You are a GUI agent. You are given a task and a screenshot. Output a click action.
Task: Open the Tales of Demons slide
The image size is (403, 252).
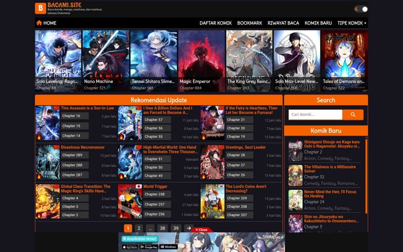point(345,61)
